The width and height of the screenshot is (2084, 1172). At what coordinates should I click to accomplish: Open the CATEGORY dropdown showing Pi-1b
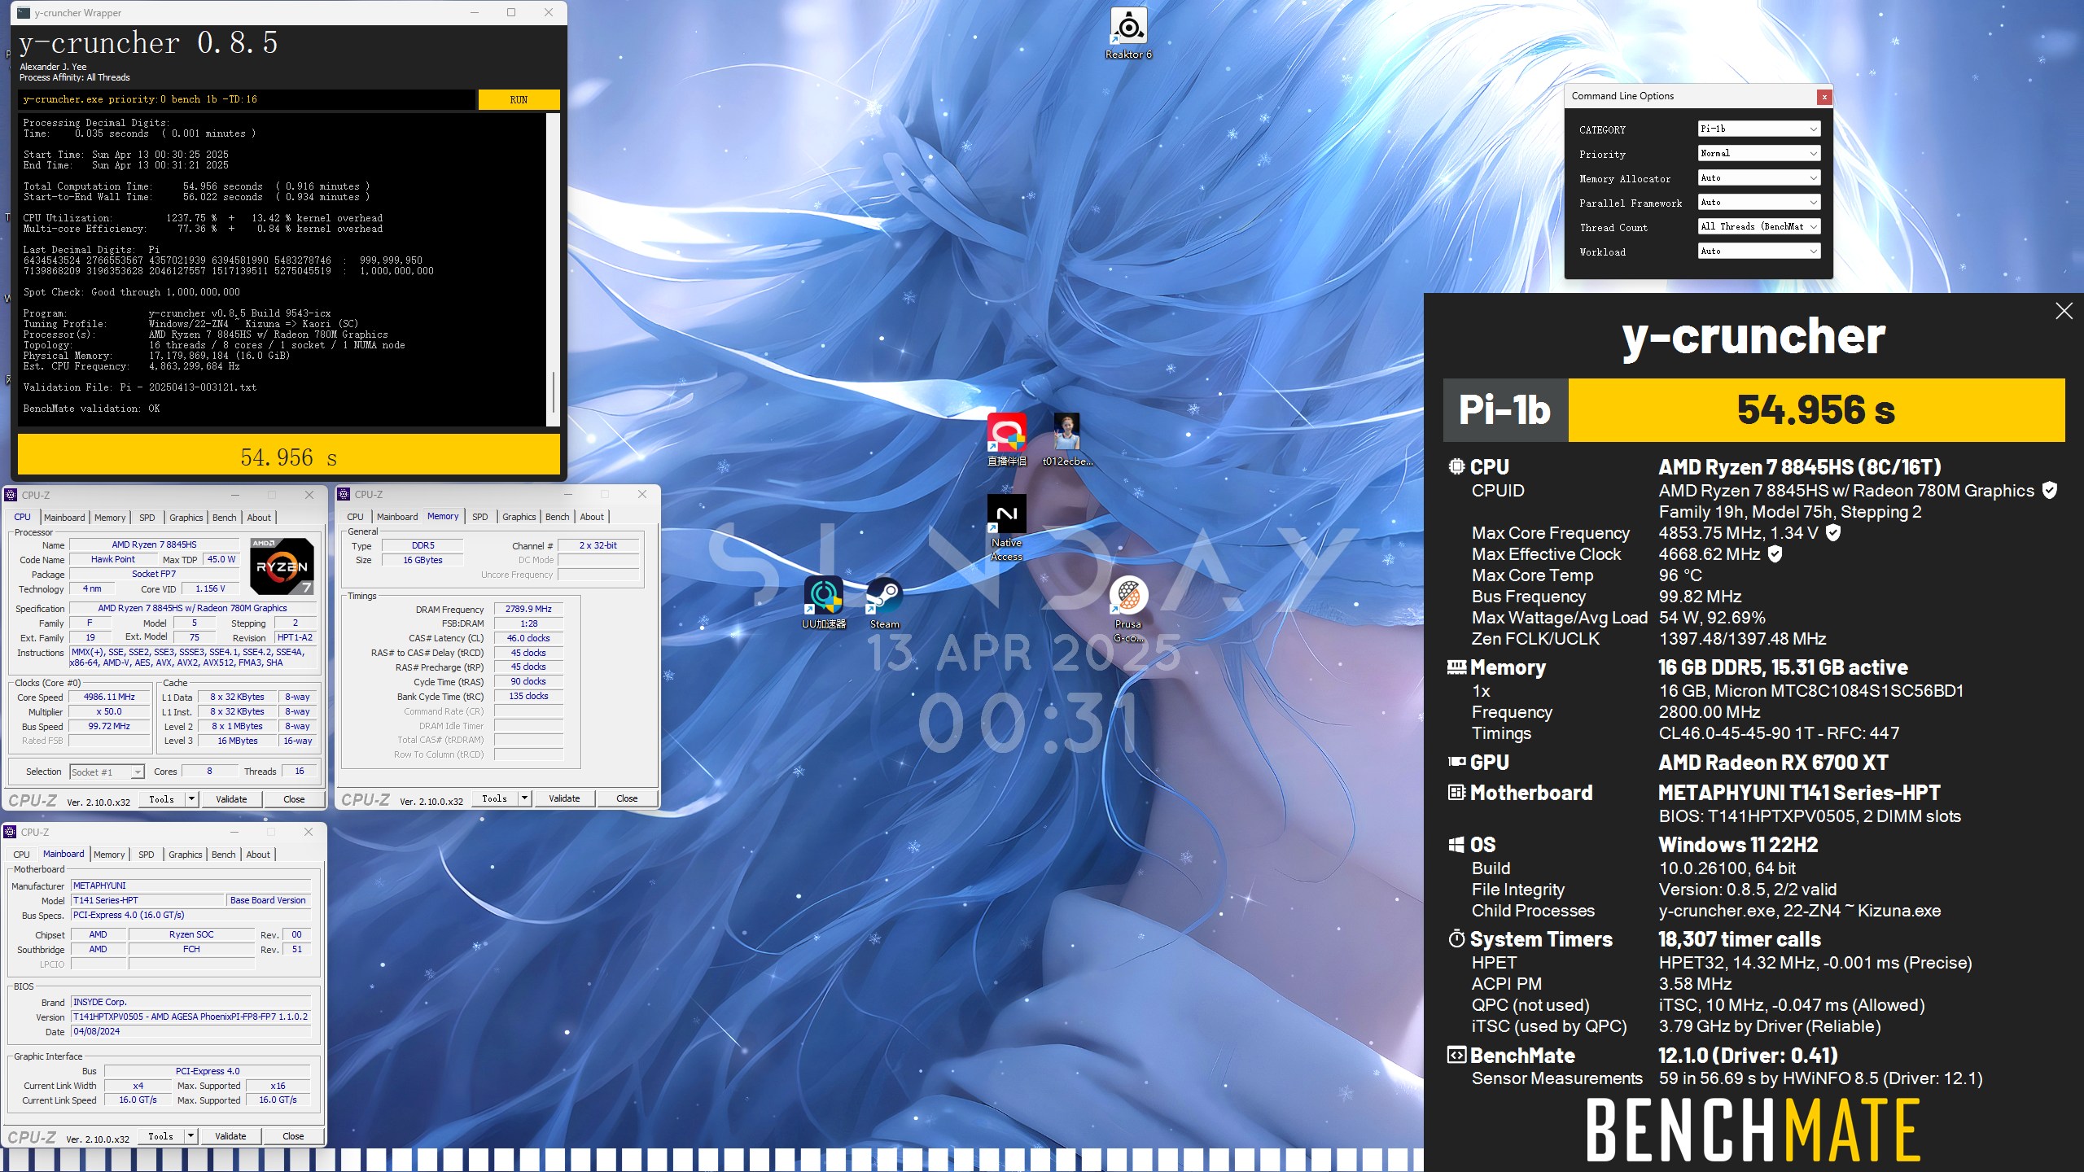(1758, 129)
